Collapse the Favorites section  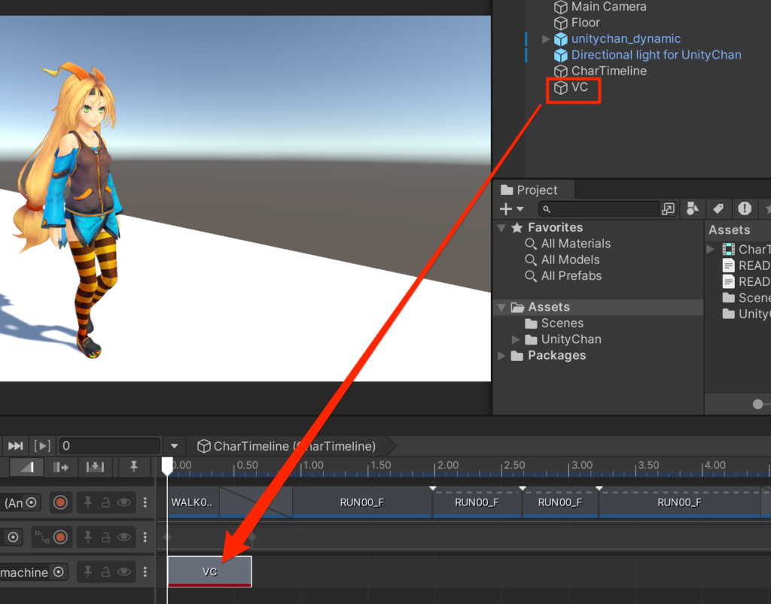pyautogui.click(x=501, y=228)
